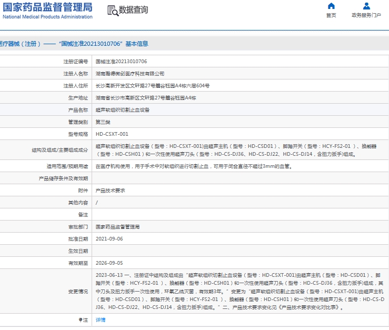Click registrant name 湖南瀚德微创医疗科技有限公司

click(130, 74)
